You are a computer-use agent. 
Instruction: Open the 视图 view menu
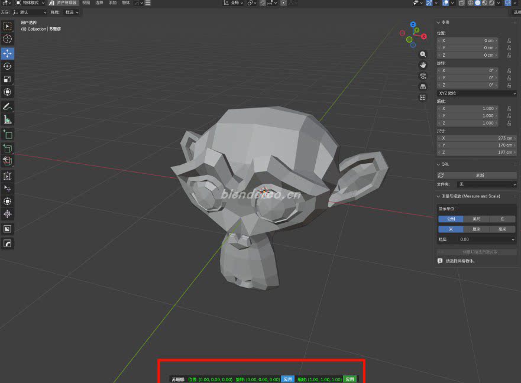tap(86, 2)
